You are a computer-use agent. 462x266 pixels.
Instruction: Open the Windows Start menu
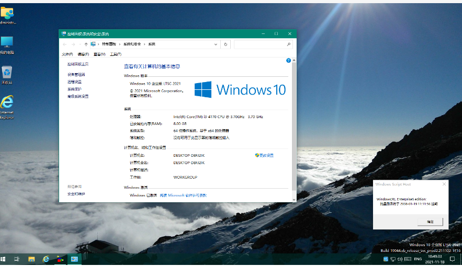tap(4, 259)
